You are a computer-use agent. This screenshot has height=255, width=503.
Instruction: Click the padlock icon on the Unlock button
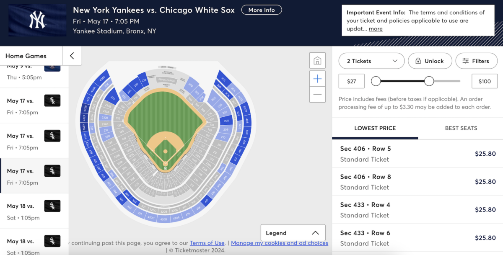point(418,61)
